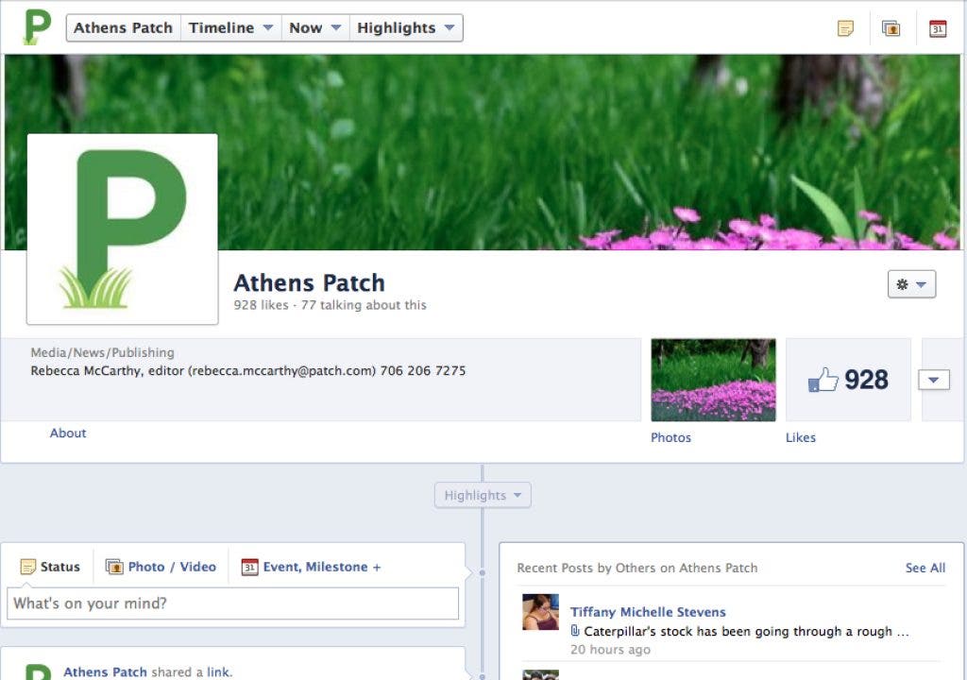Open the Caterpillar's stock post text
The width and height of the screenshot is (967, 680).
(x=746, y=631)
